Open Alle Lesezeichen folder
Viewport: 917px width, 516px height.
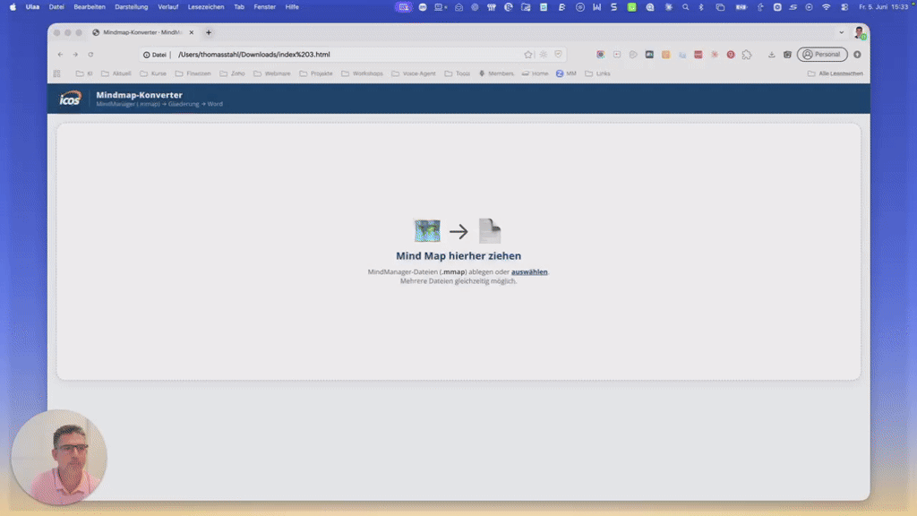[x=836, y=73]
